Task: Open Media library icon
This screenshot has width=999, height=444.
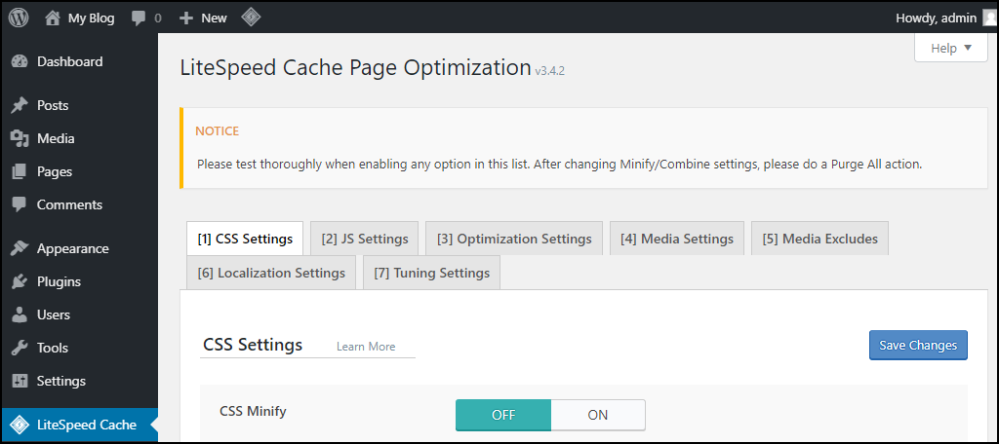Action: pyautogui.click(x=20, y=138)
